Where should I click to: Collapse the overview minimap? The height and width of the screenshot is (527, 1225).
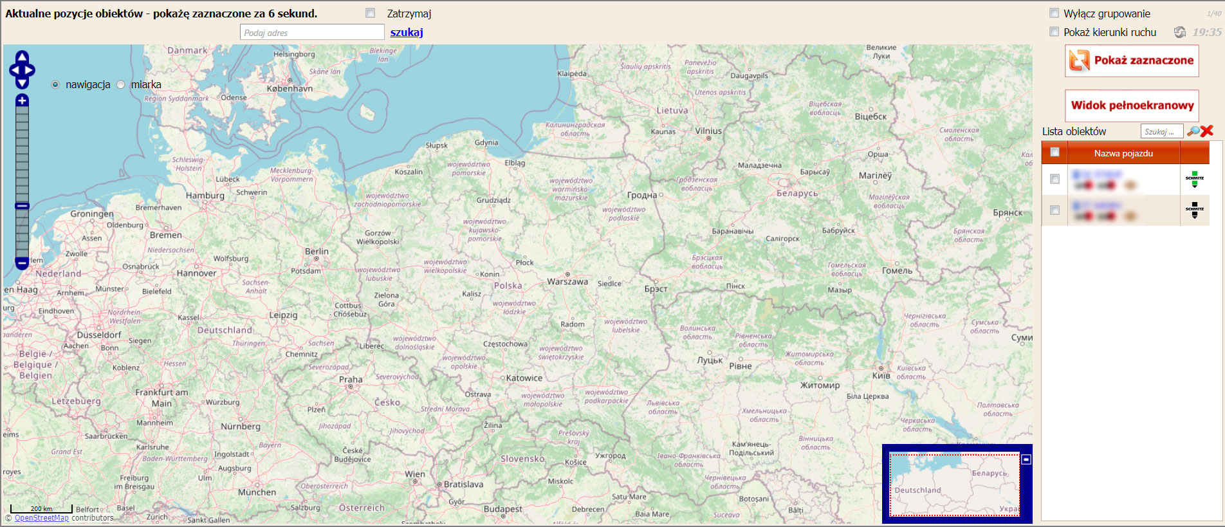[x=1026, y=459]
